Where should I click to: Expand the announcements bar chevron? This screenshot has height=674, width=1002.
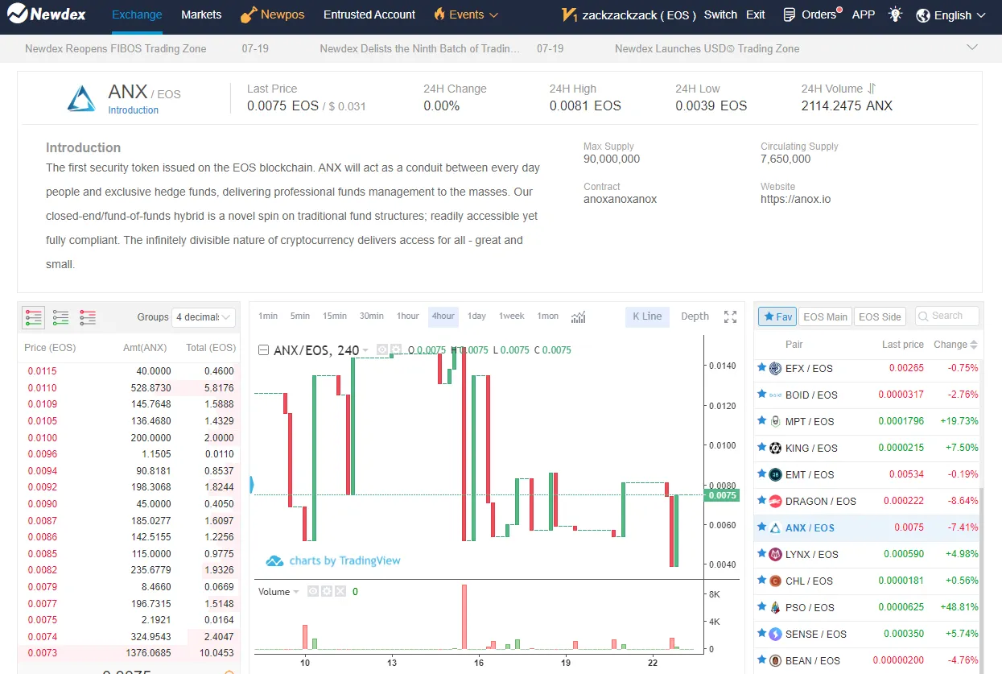point(972,48)
